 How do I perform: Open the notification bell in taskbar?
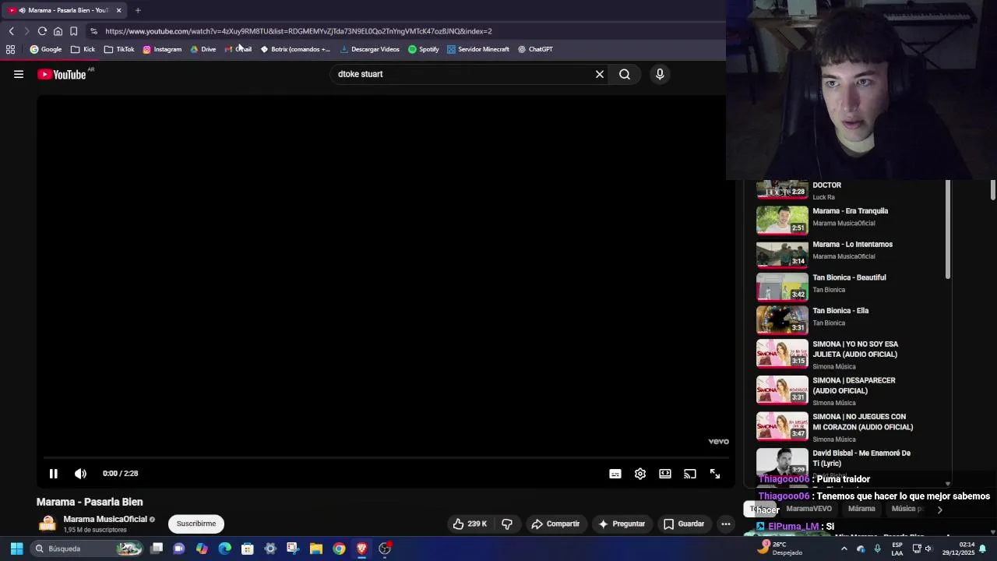(x=983, y=549)
